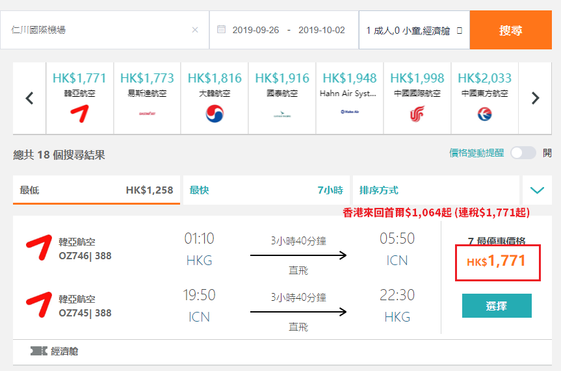Click the HK$1,998 中國國際航空 price
The height and width of the screenshot is (371, 561).
pyautogui.click(x=417, y=78)
